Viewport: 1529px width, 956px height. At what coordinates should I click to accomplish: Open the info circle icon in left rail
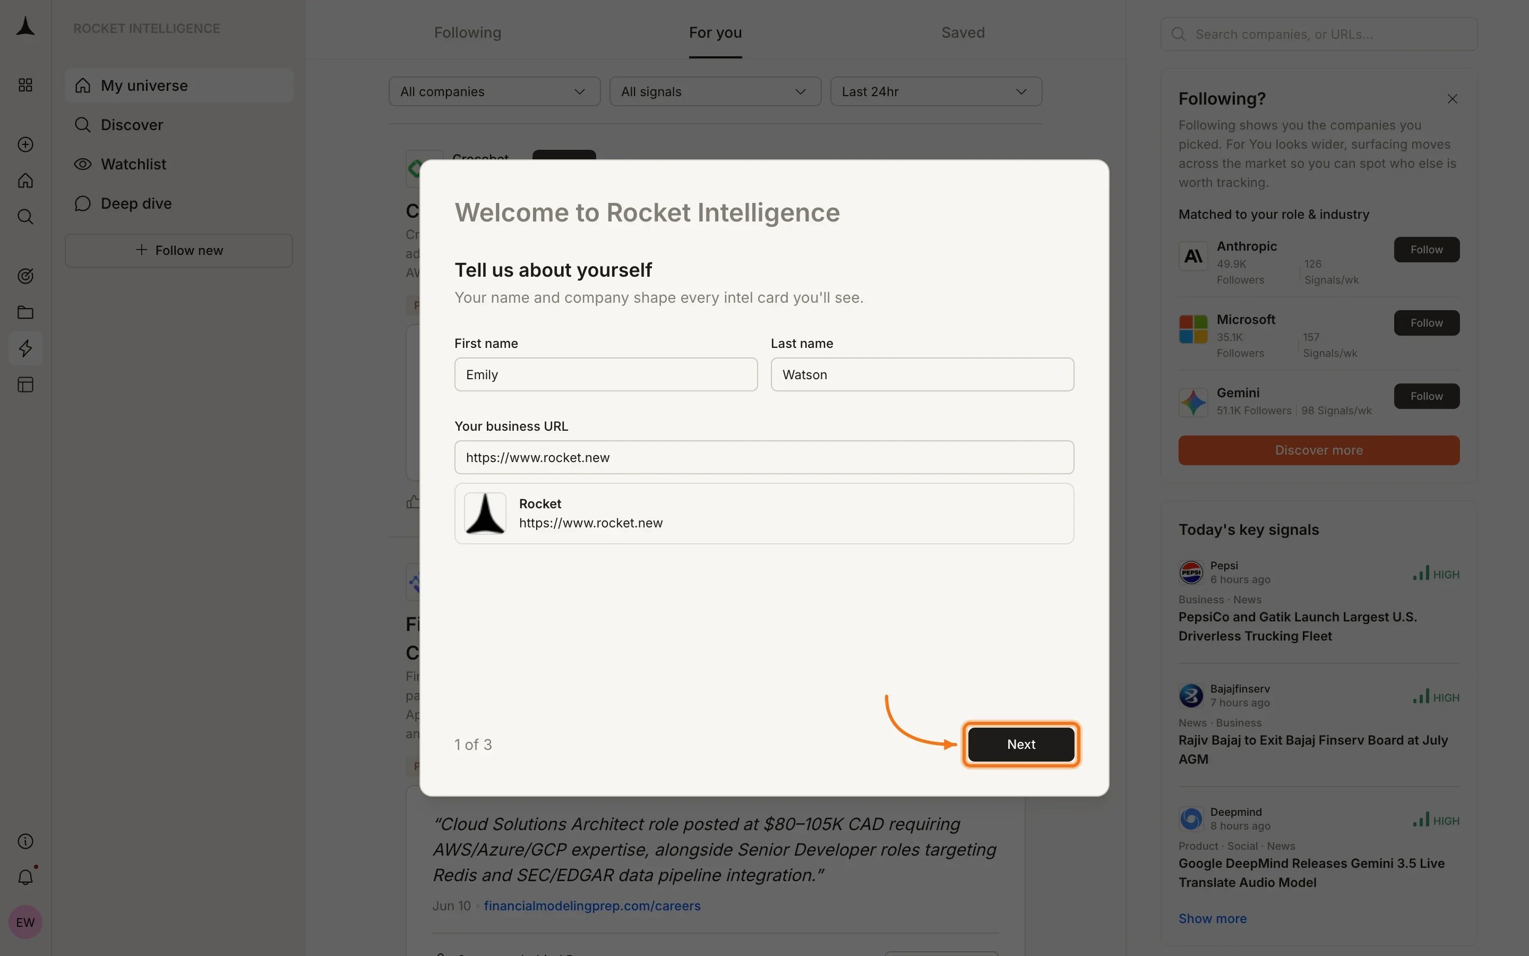click(25, 841)
